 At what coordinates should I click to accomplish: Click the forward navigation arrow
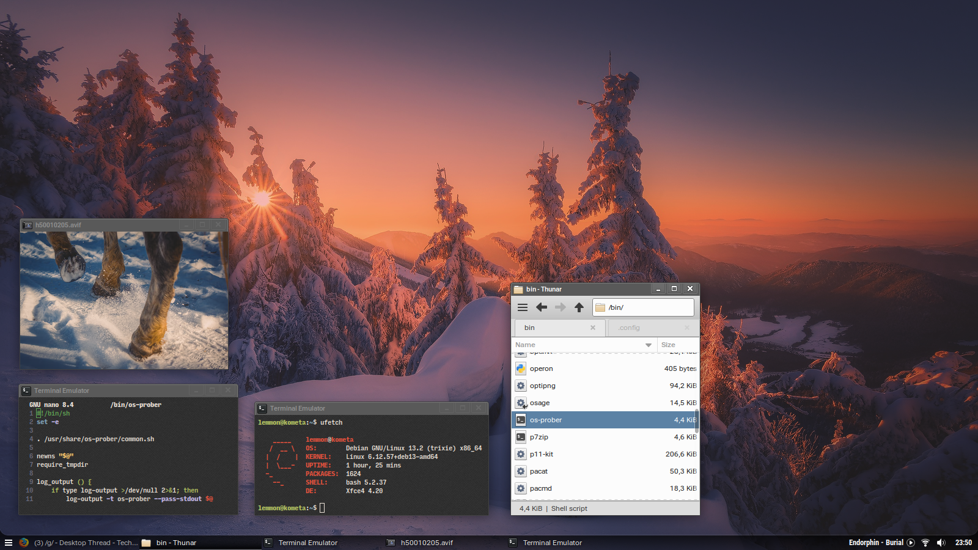[x=560, y=307]
